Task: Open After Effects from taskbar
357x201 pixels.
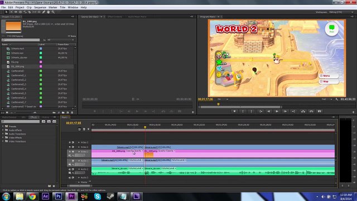Action: 45,196
